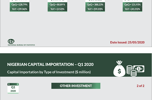
Task: Click the YoY = (39.36)% label
Action: 20,9
